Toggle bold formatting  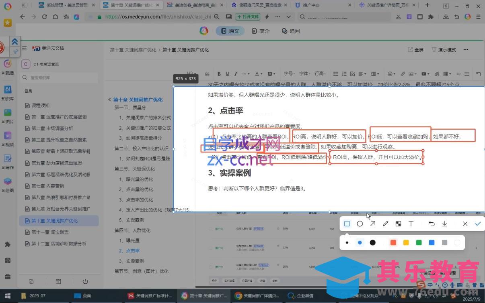[x=219, y=73]
